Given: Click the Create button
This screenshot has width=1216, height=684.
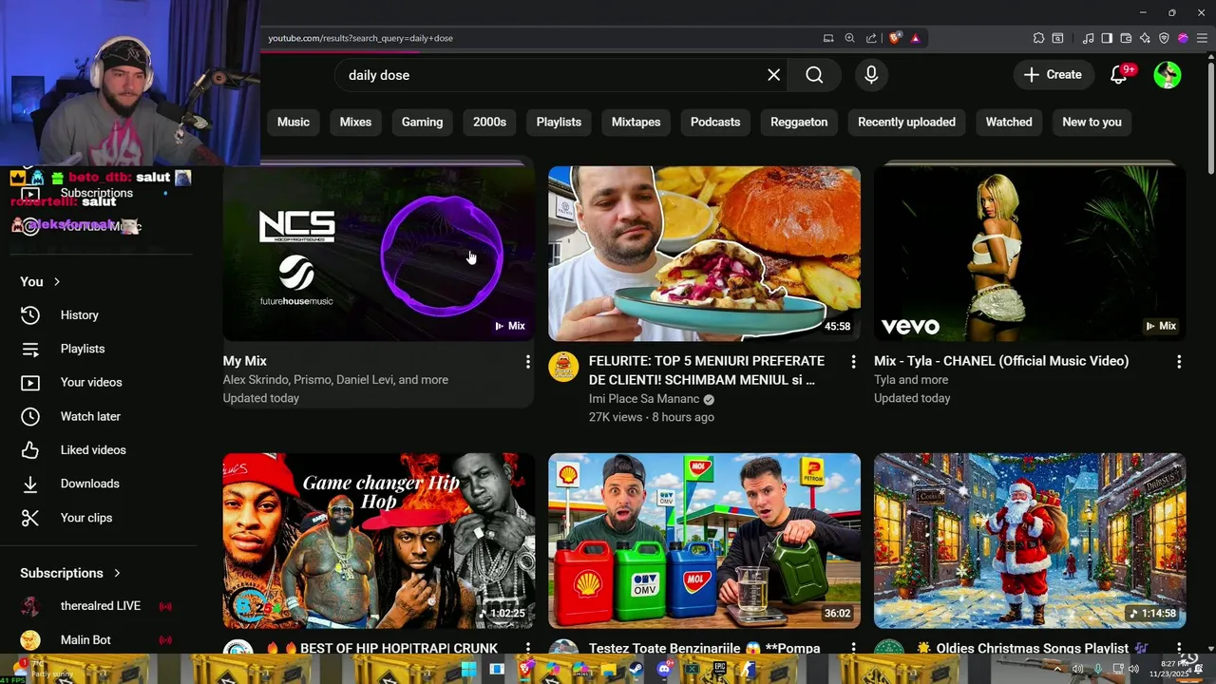Looking at the screenshot, I should tap(1053, 75).
